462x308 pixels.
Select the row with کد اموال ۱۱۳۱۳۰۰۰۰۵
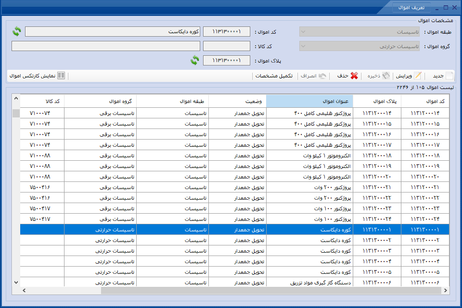click(234, 272)
